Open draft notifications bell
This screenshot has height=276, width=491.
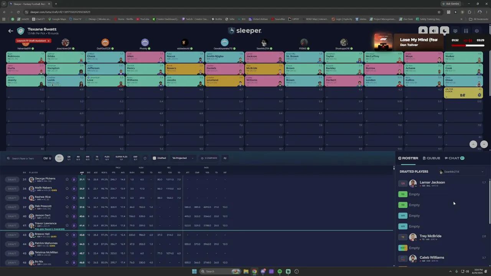(x=423, y=31)
